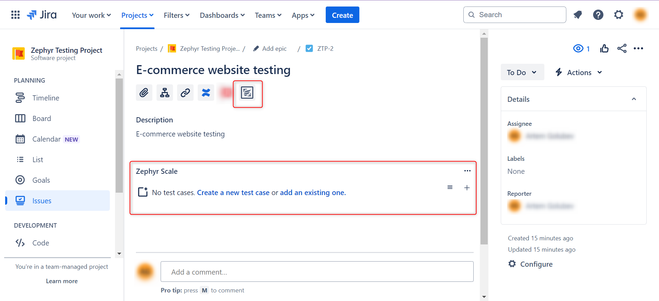Click the Zephyr Scale list view icon
Screen dimensions: 659x301
[450, 187]
